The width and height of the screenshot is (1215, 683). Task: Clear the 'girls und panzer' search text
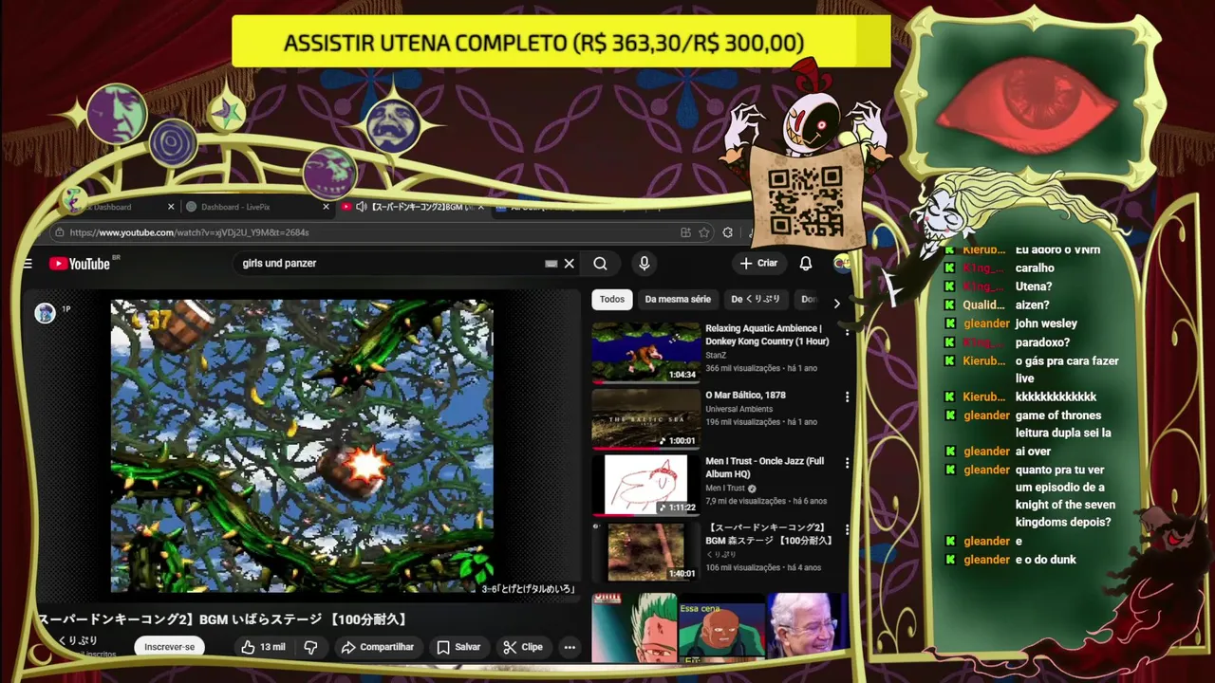click(570, 264)
